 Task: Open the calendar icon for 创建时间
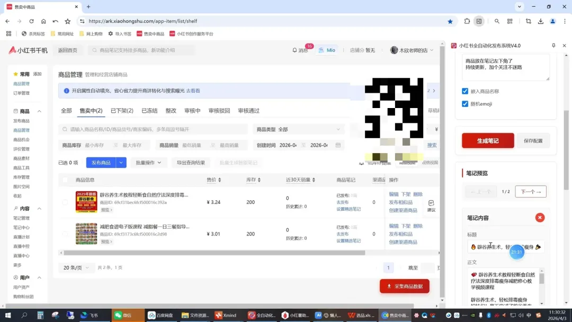tap(338, 145)
